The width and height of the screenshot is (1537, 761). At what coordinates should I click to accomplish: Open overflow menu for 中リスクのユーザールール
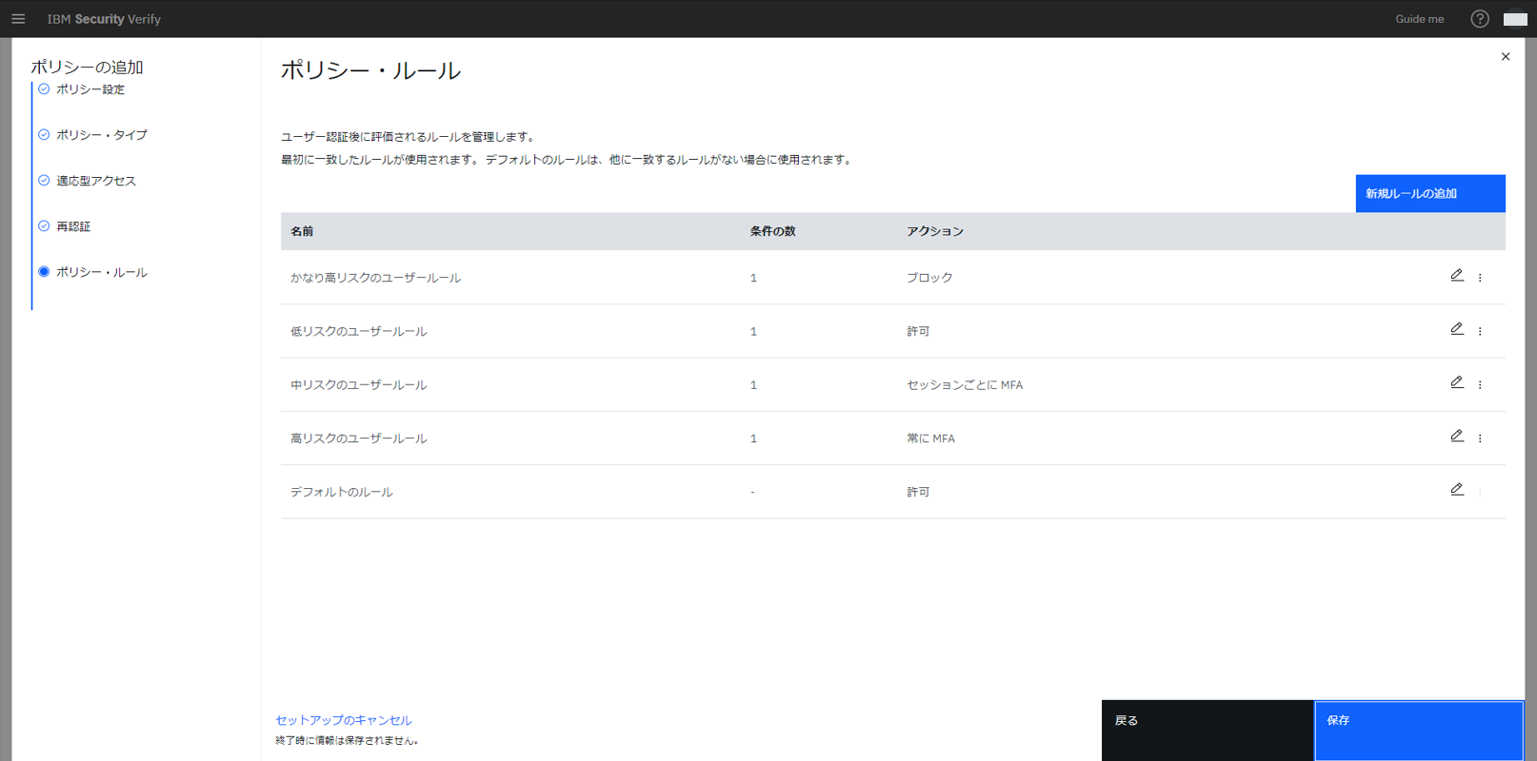click(x=1479, y=384)
